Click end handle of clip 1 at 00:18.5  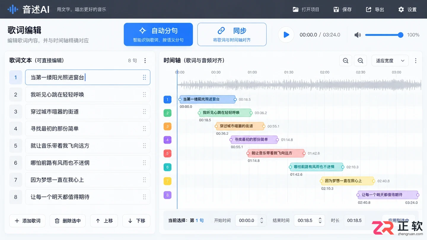tap(235, 99)
